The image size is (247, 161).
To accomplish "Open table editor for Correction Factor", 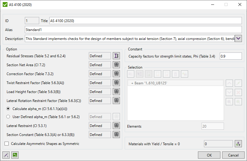I will (x=116, y=74).
